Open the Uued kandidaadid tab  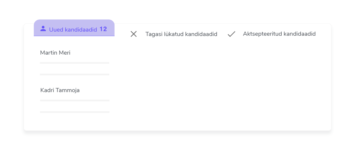click(74, 28)
